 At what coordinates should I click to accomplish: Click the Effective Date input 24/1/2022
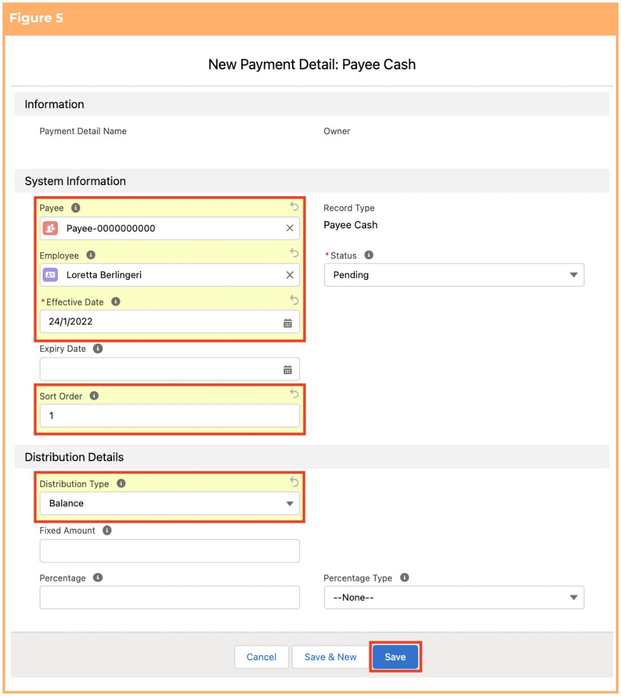click(169, 321)
